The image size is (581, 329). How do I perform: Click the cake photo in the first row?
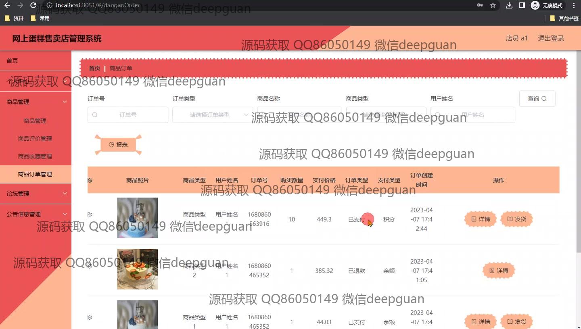[x=137, y=218]
